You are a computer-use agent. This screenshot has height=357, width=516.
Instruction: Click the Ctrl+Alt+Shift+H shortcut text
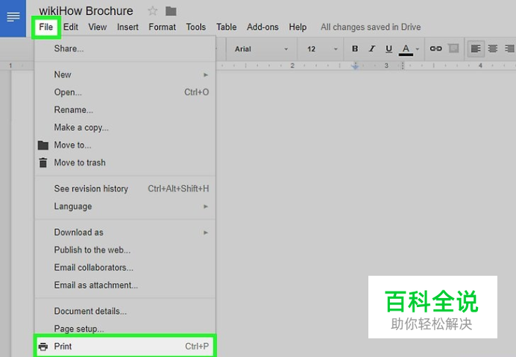click(x=178, y=189)
